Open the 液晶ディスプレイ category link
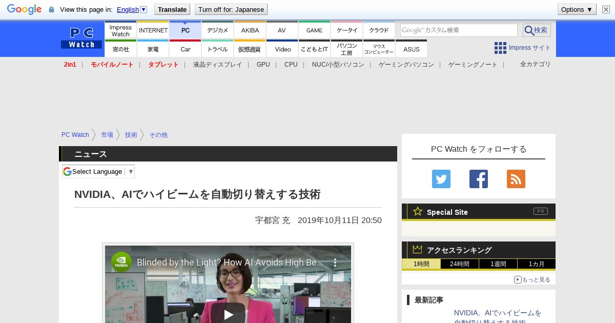 click(x=217, y=65)
